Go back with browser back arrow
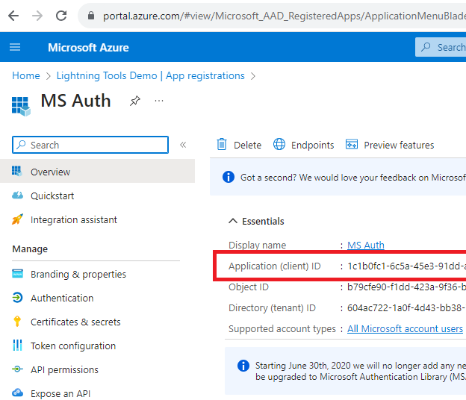The height and width of the screenshot is (400, 466). [13, 16]
